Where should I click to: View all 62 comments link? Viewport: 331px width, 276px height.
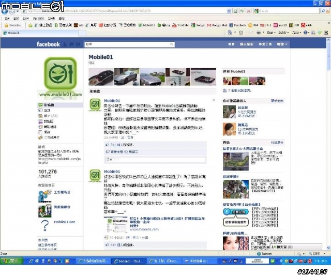pyautogui.click(x=124, y=152)
